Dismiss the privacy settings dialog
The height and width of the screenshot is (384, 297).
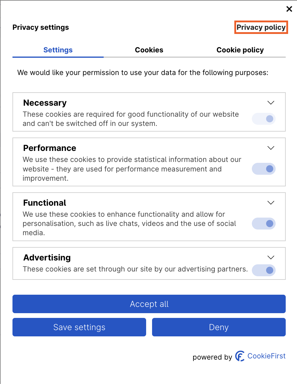(x=289, y=9)
